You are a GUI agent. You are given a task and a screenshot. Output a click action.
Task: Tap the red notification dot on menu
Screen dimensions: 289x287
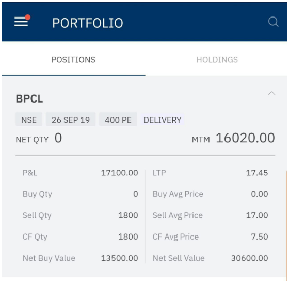(x=28, y=17)
